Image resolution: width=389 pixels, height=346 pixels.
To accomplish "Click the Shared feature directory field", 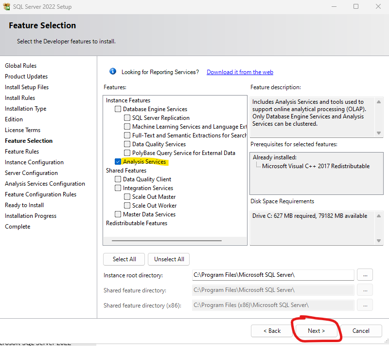I will click(x=273, y=290).
